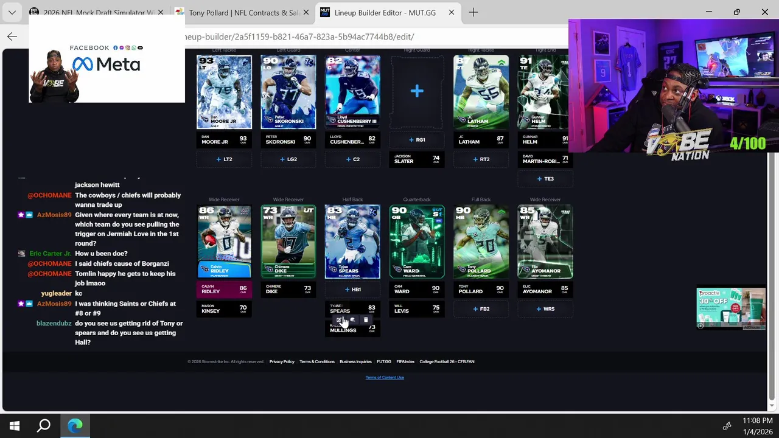Add a player at C2 slot
This screenshot has width=779, height=438.
pos(352,159)
